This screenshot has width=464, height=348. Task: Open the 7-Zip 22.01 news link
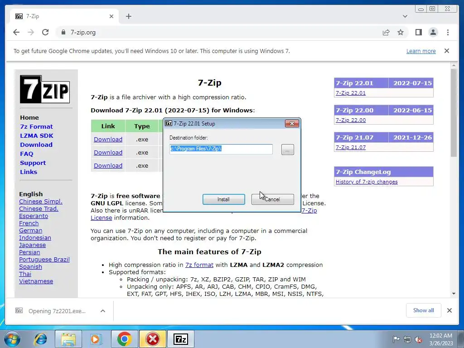point(350,93)
